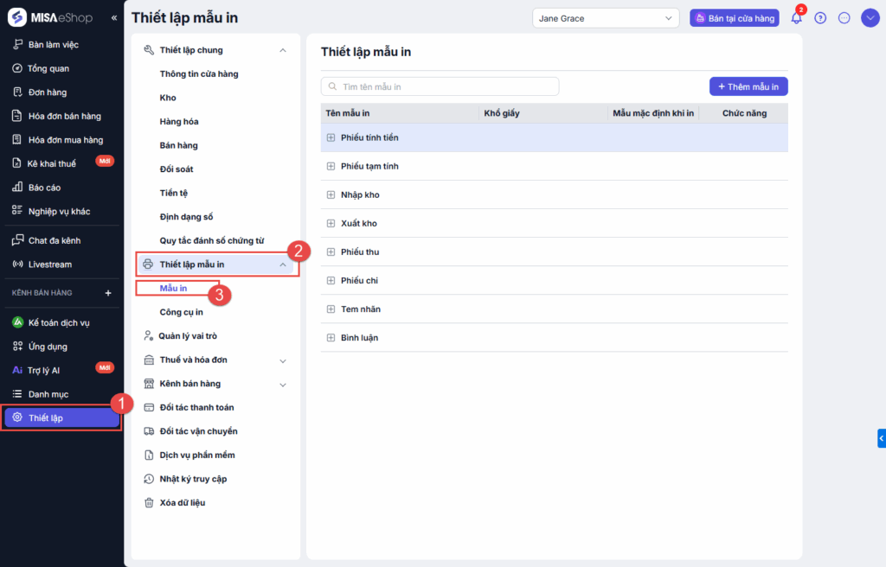886x567 pixels.
Task: Click the Bán tại cửa hàng button
Action: pyautogui.click(x=734, y=18)
